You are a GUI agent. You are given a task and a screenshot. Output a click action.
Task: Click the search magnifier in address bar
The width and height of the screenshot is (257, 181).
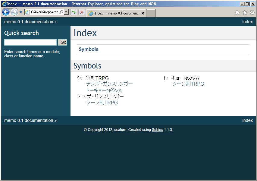[x=61, y=12]
